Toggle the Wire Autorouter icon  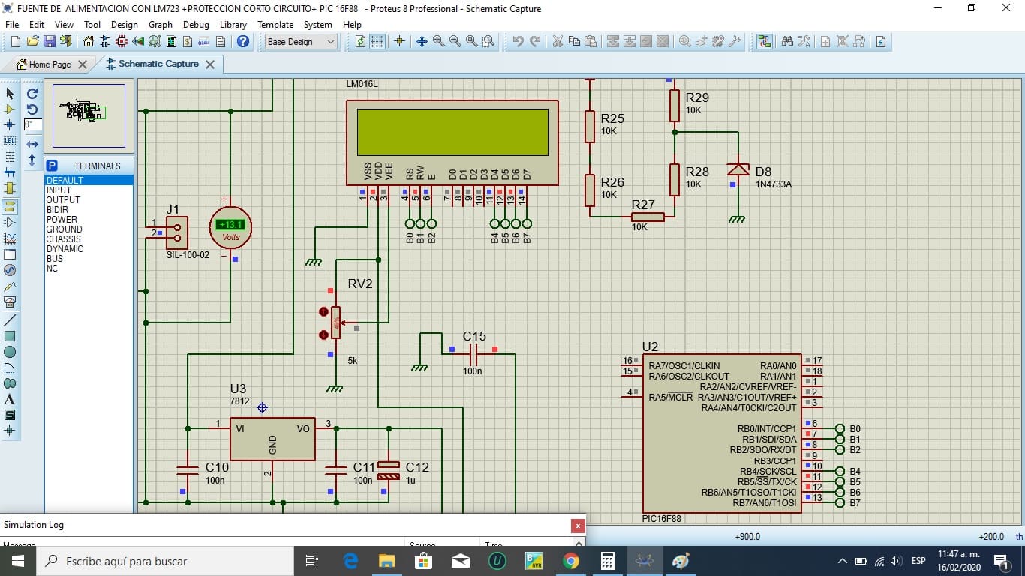(764, 42)
